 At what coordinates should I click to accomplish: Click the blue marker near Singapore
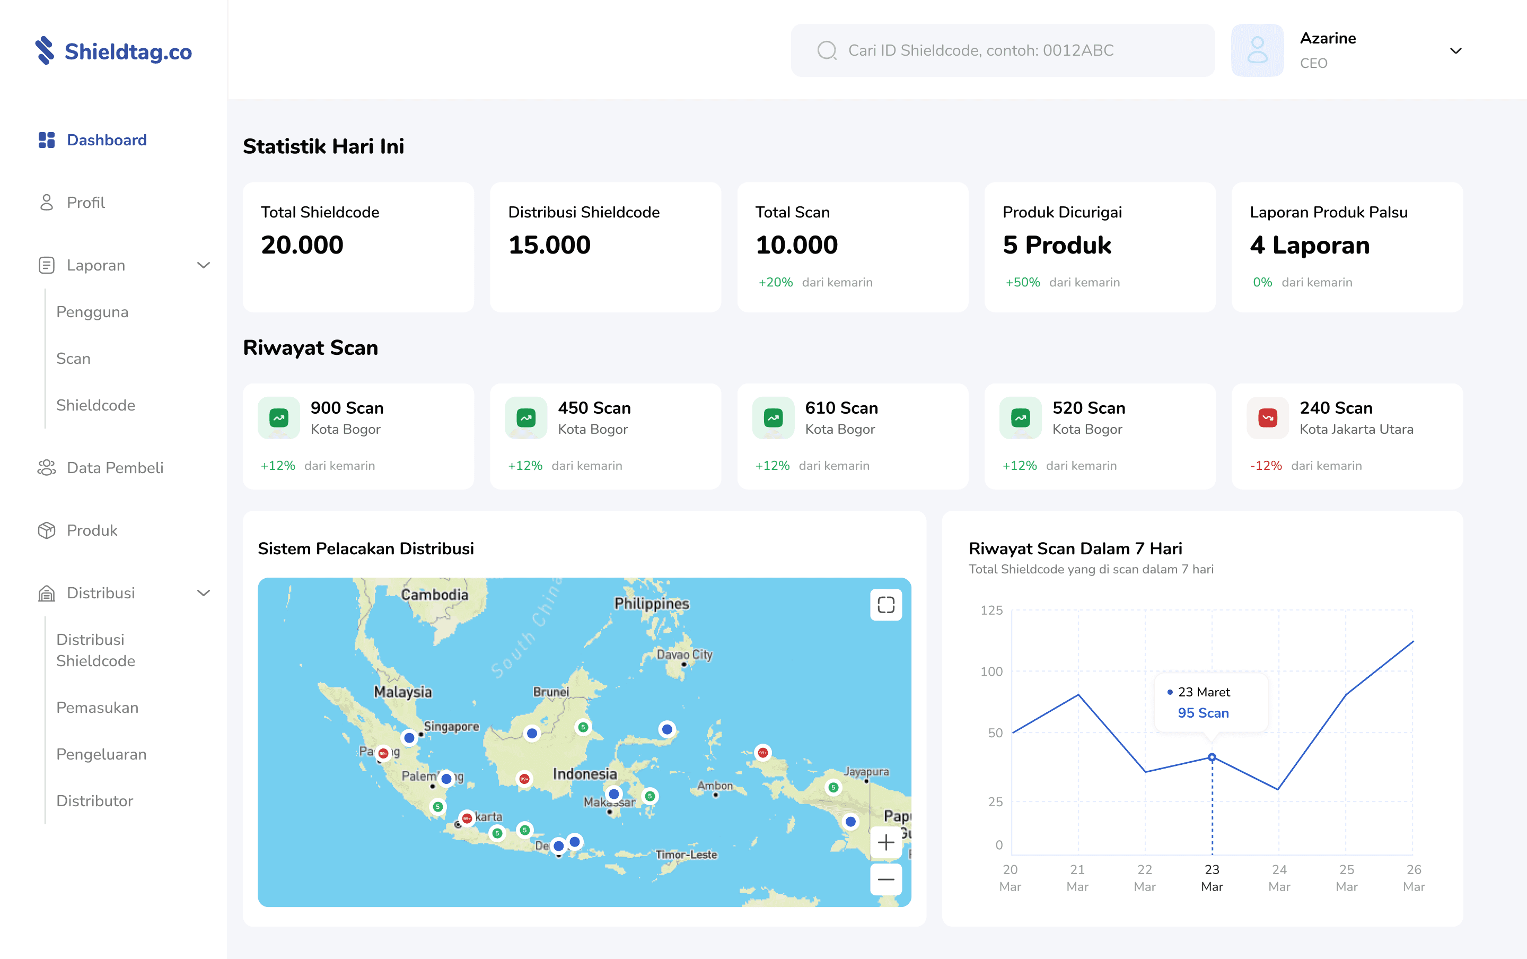pyautogui.click(x=409, y=738)
